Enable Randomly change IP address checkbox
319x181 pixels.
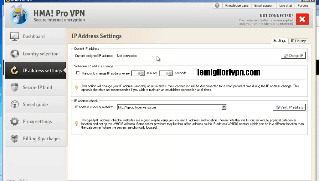tap(78, 73)
